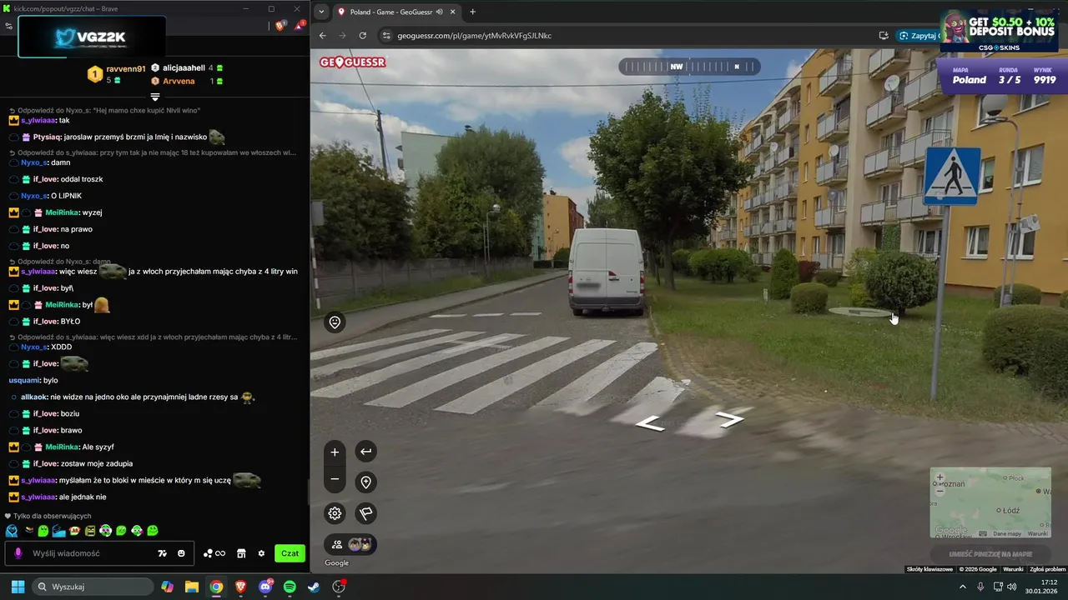Zoom in the guess mini map
Viewport: 1068px width, 600px height.
click(x=940, y=478)
